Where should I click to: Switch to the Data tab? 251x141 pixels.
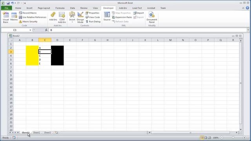click(x=72, y=8)
